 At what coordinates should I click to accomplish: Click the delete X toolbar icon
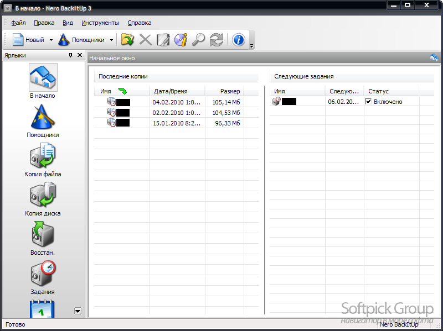coord(145,40)
